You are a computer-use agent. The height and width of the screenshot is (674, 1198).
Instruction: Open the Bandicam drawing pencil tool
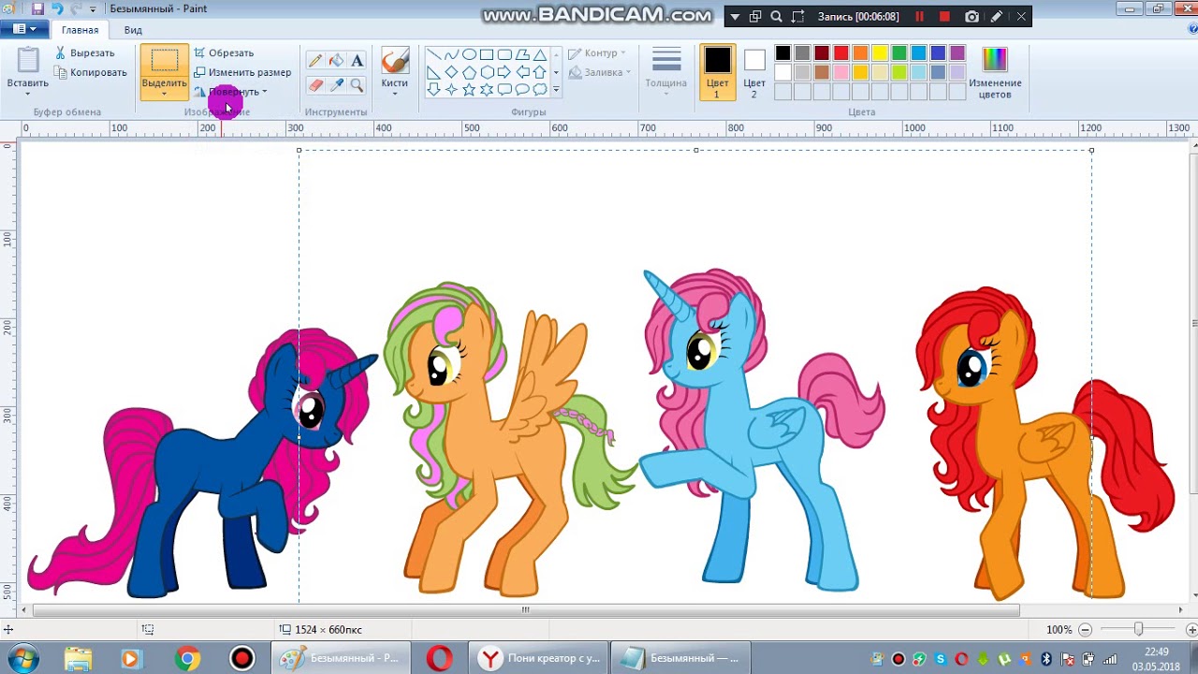point(997,17)
